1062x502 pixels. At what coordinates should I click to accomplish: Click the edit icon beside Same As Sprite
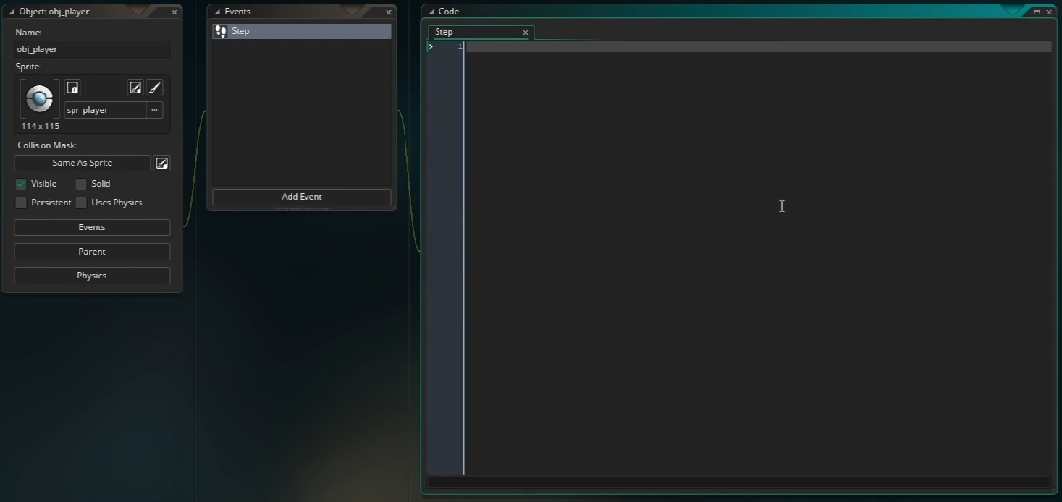pos(161,163)
